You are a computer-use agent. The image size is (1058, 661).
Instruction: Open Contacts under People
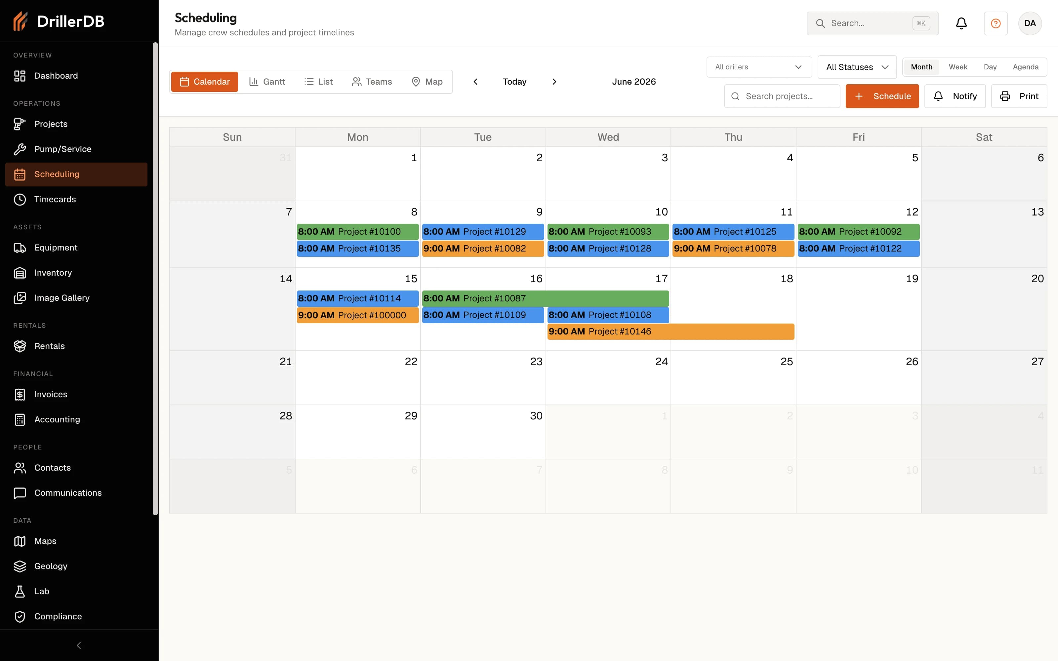(76, 468)
